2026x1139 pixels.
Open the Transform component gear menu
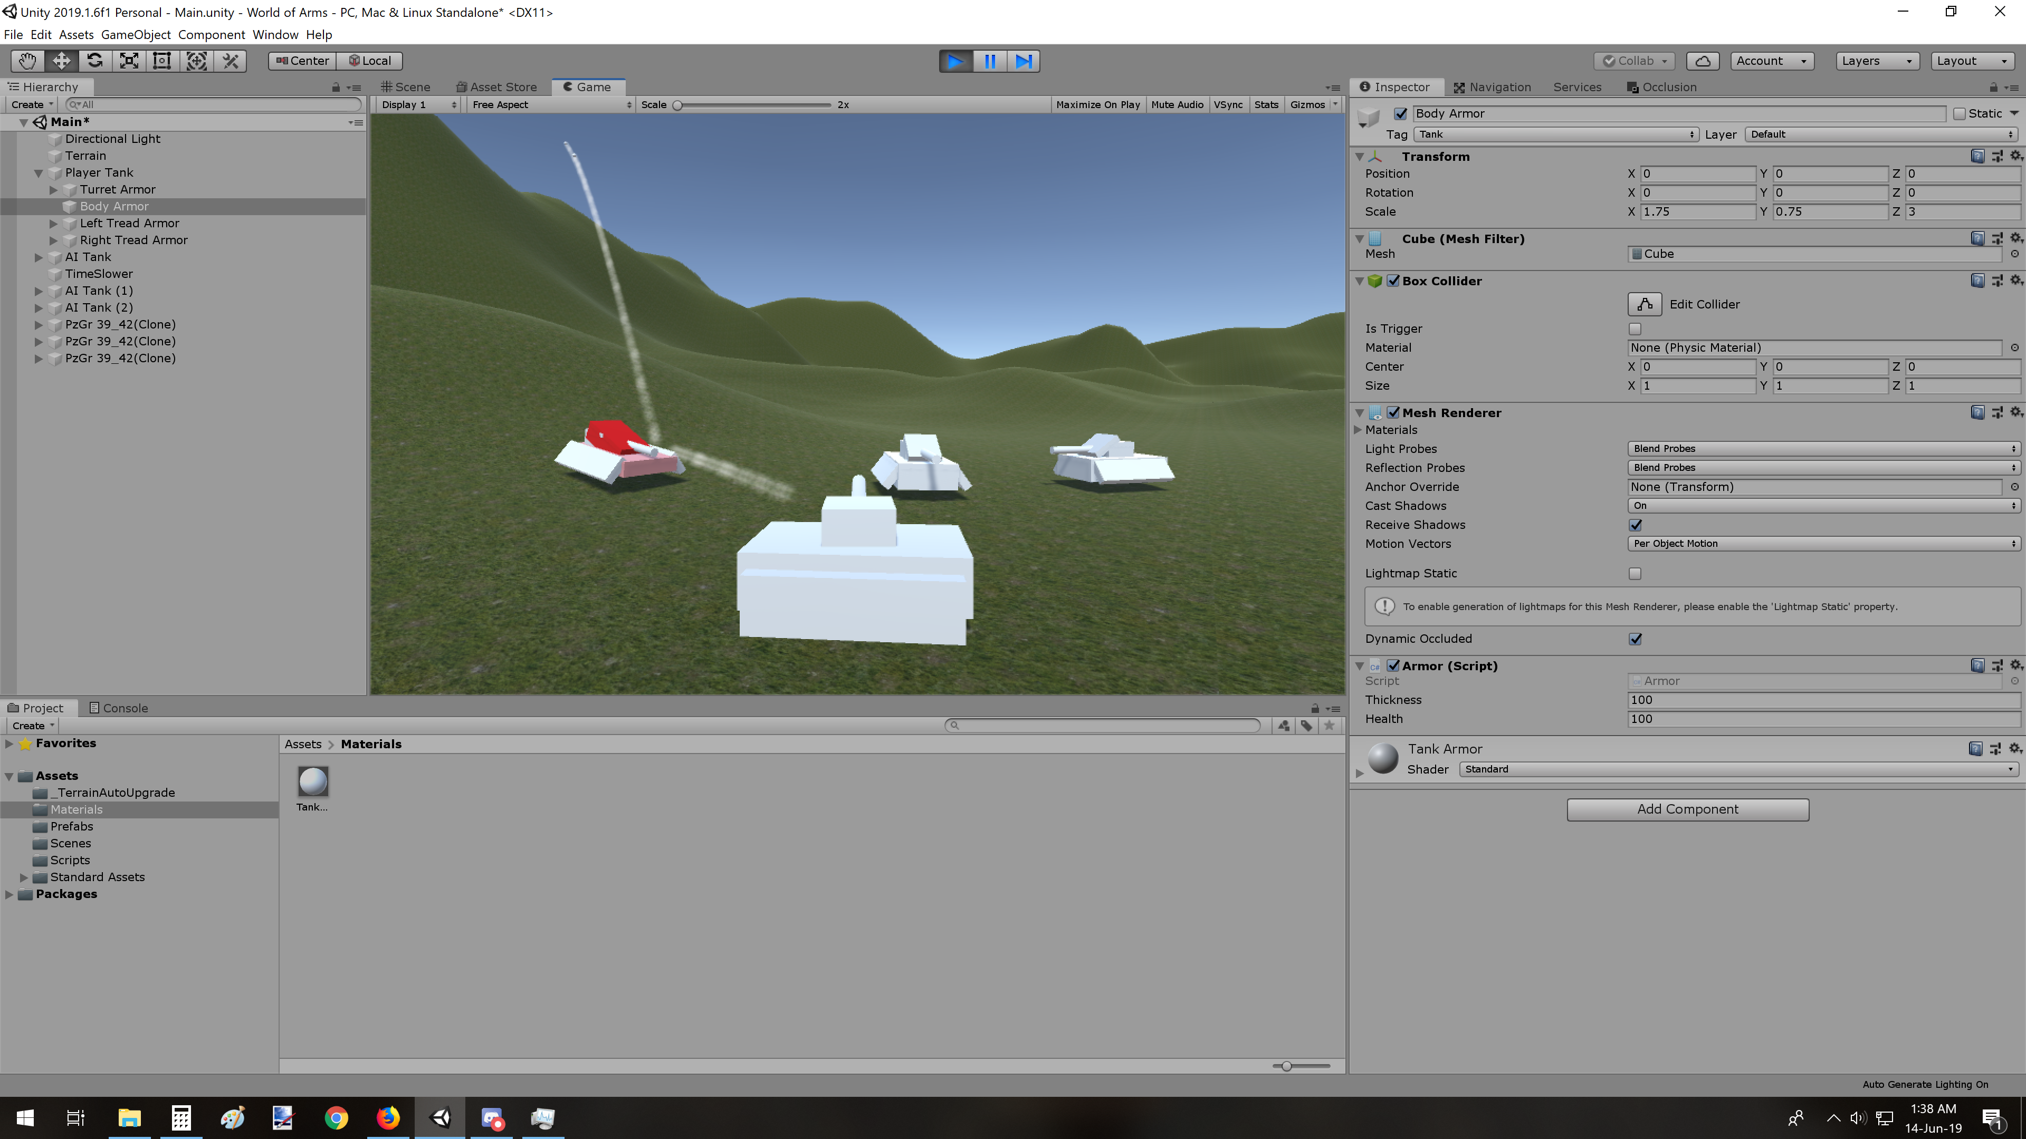coord(2016,156)
